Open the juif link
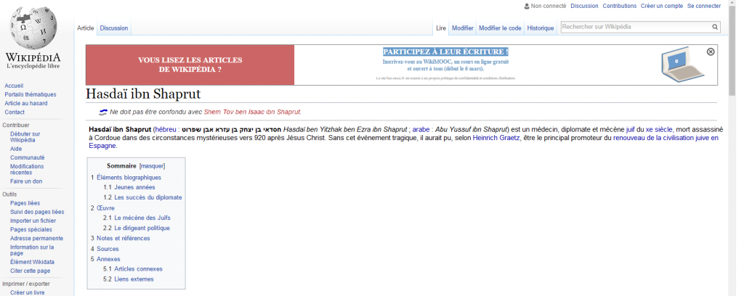Screen dimensions: 744x296 [x=631, y=129]
